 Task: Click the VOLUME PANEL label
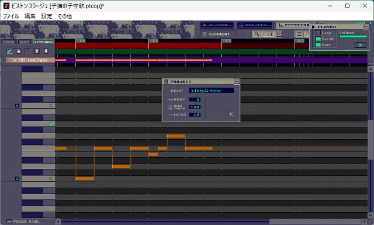(x=27, y=221)
